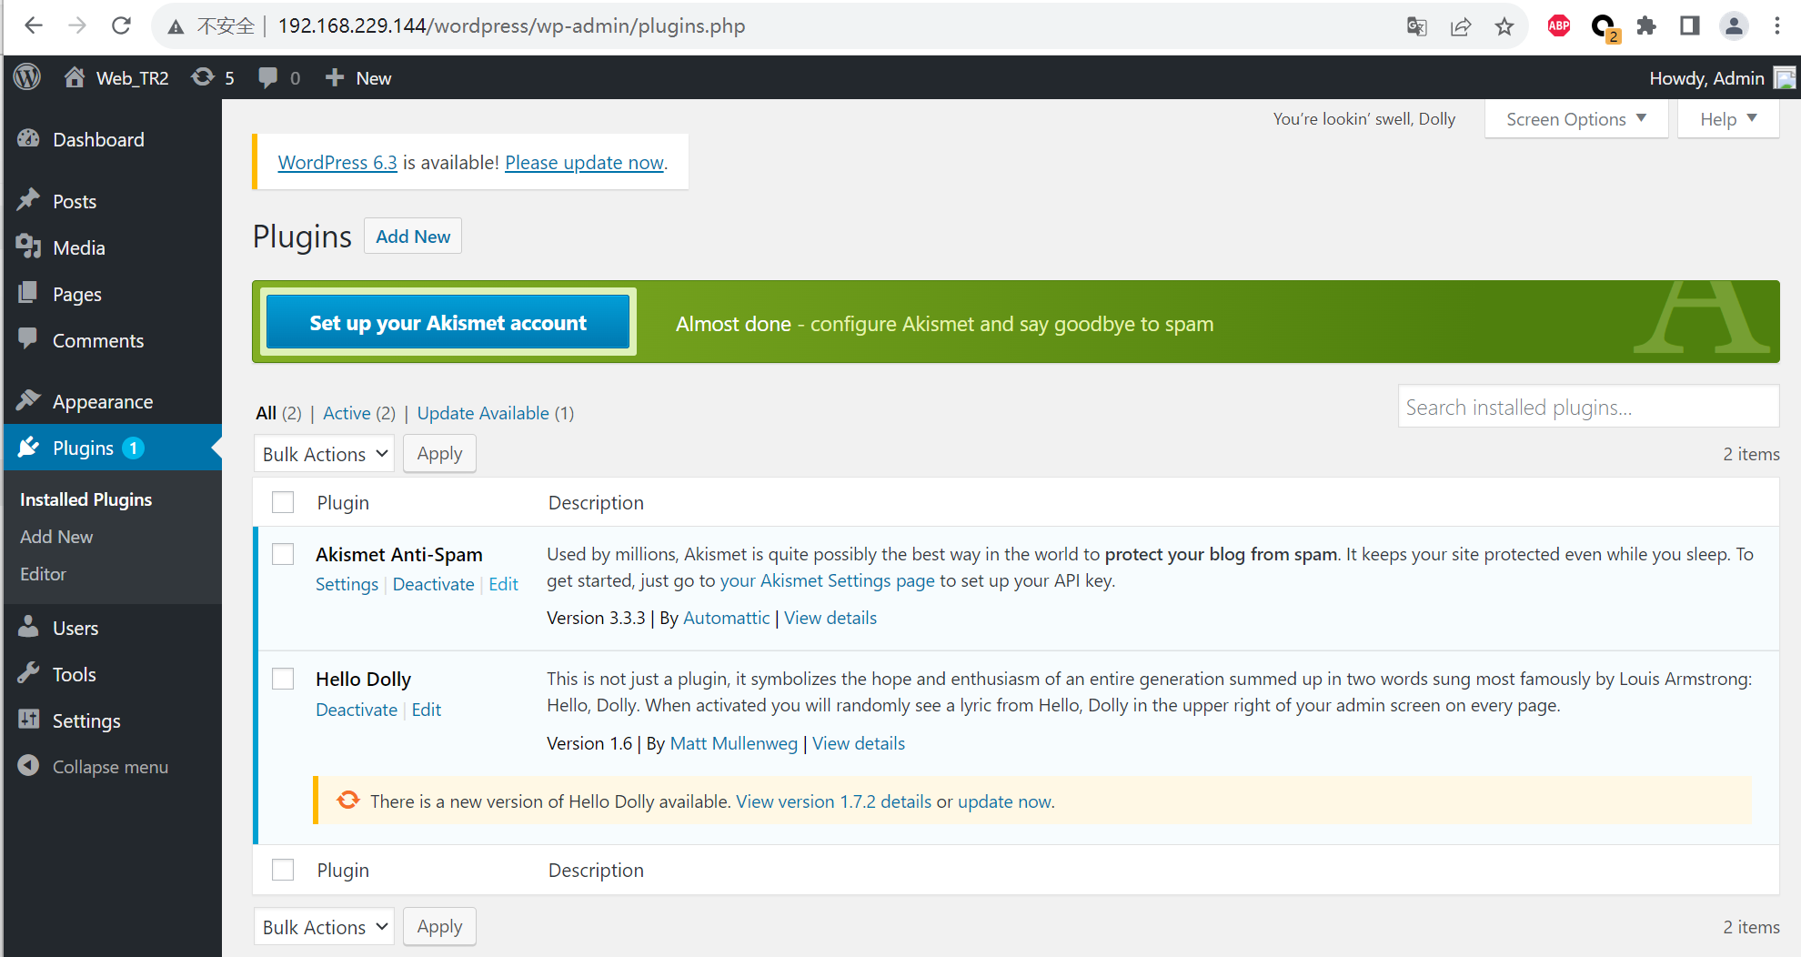Open Akismet Settings link under plugin name
Viewport: 1801px width, 957px height.
coord(347,584)
